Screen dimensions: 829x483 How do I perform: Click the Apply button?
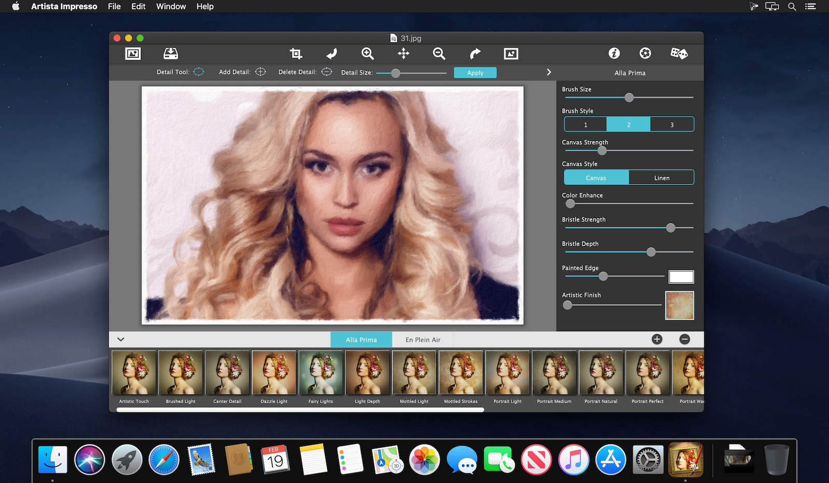tap(475, 73)
